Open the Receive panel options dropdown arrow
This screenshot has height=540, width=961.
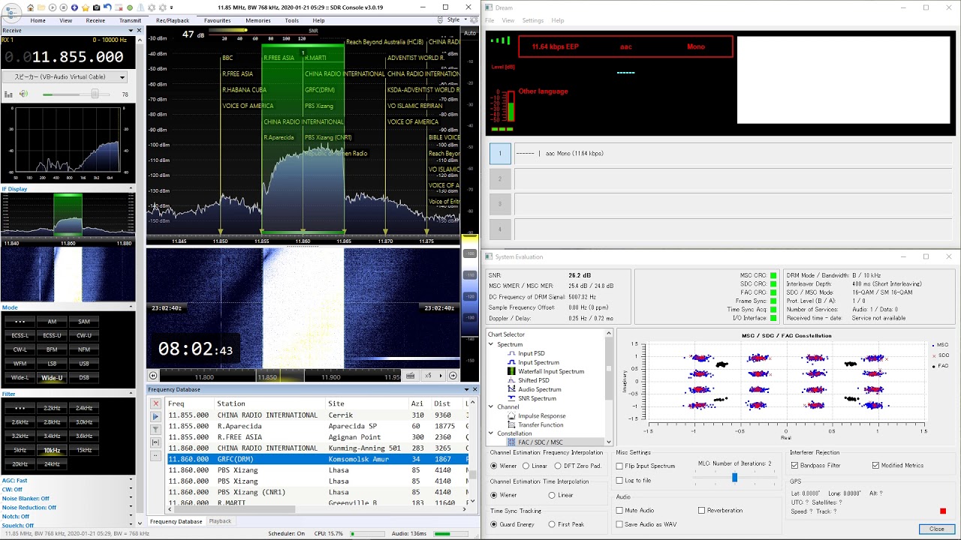pos(131,31)
